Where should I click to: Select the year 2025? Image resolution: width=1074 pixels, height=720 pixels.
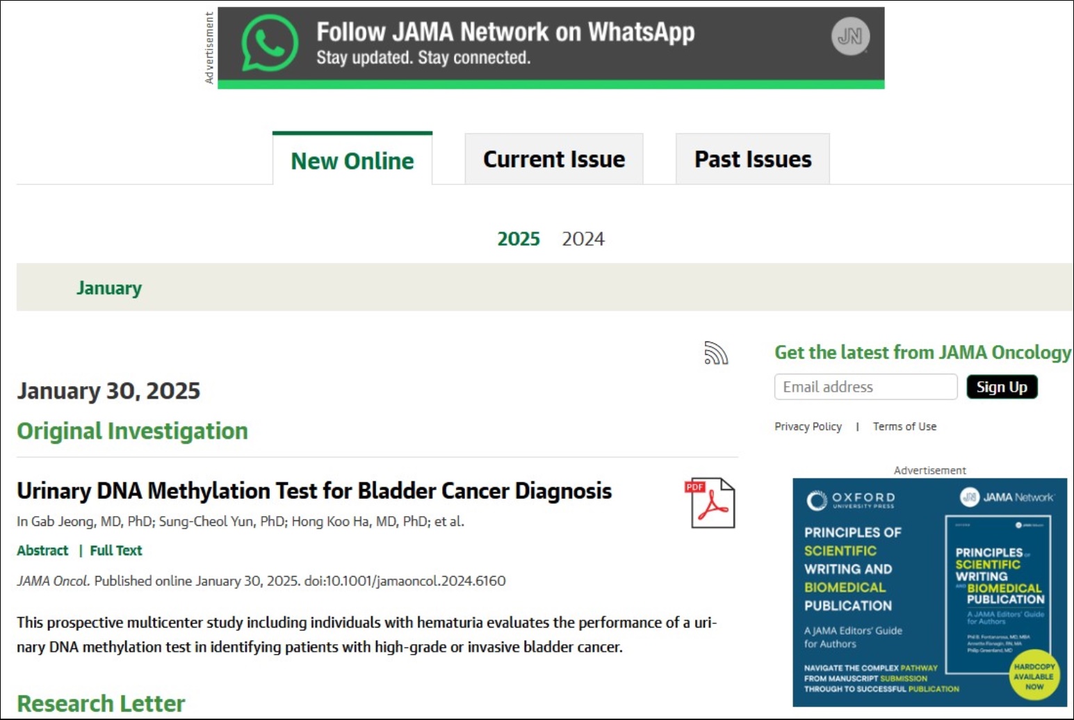[x=519, y=239]
